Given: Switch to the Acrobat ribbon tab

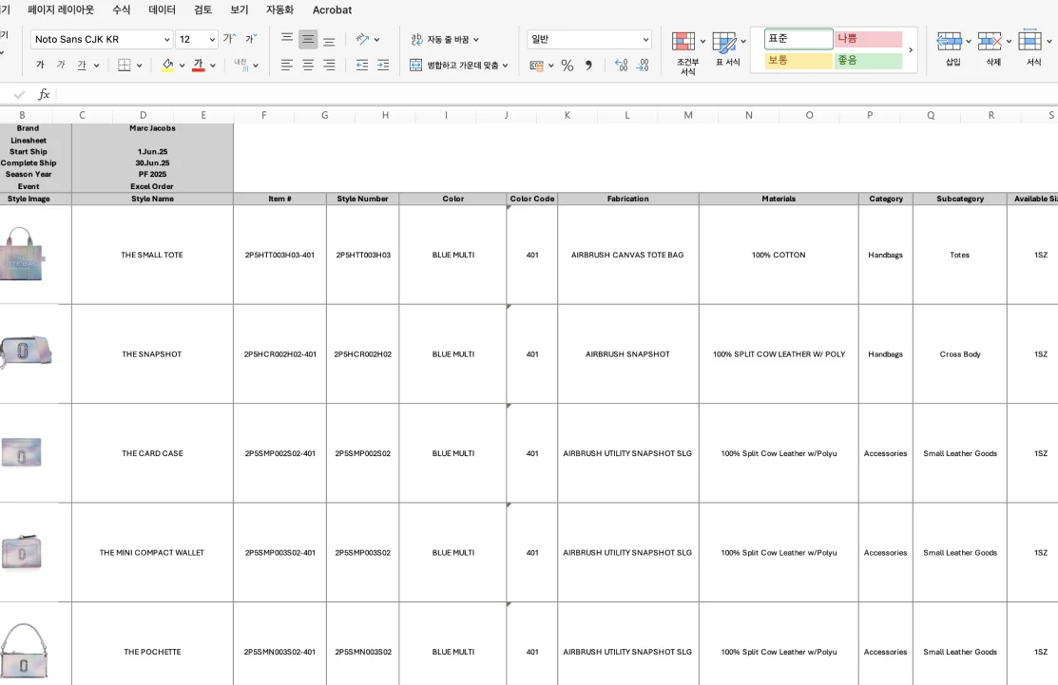Looking at the screenshot, I should 332,10.
